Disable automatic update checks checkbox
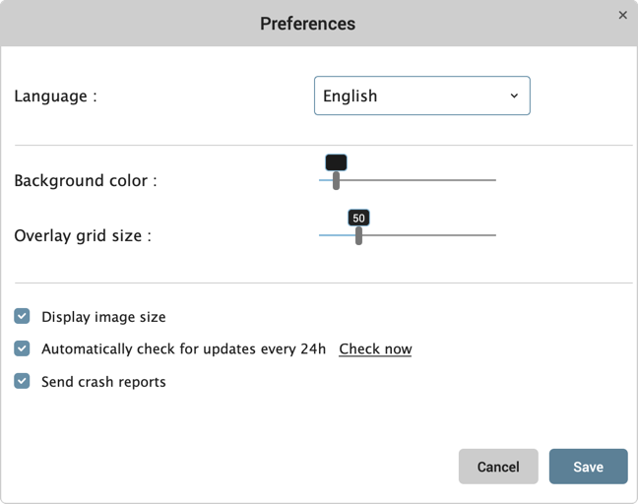638x504 pixels. click(22, 348)
